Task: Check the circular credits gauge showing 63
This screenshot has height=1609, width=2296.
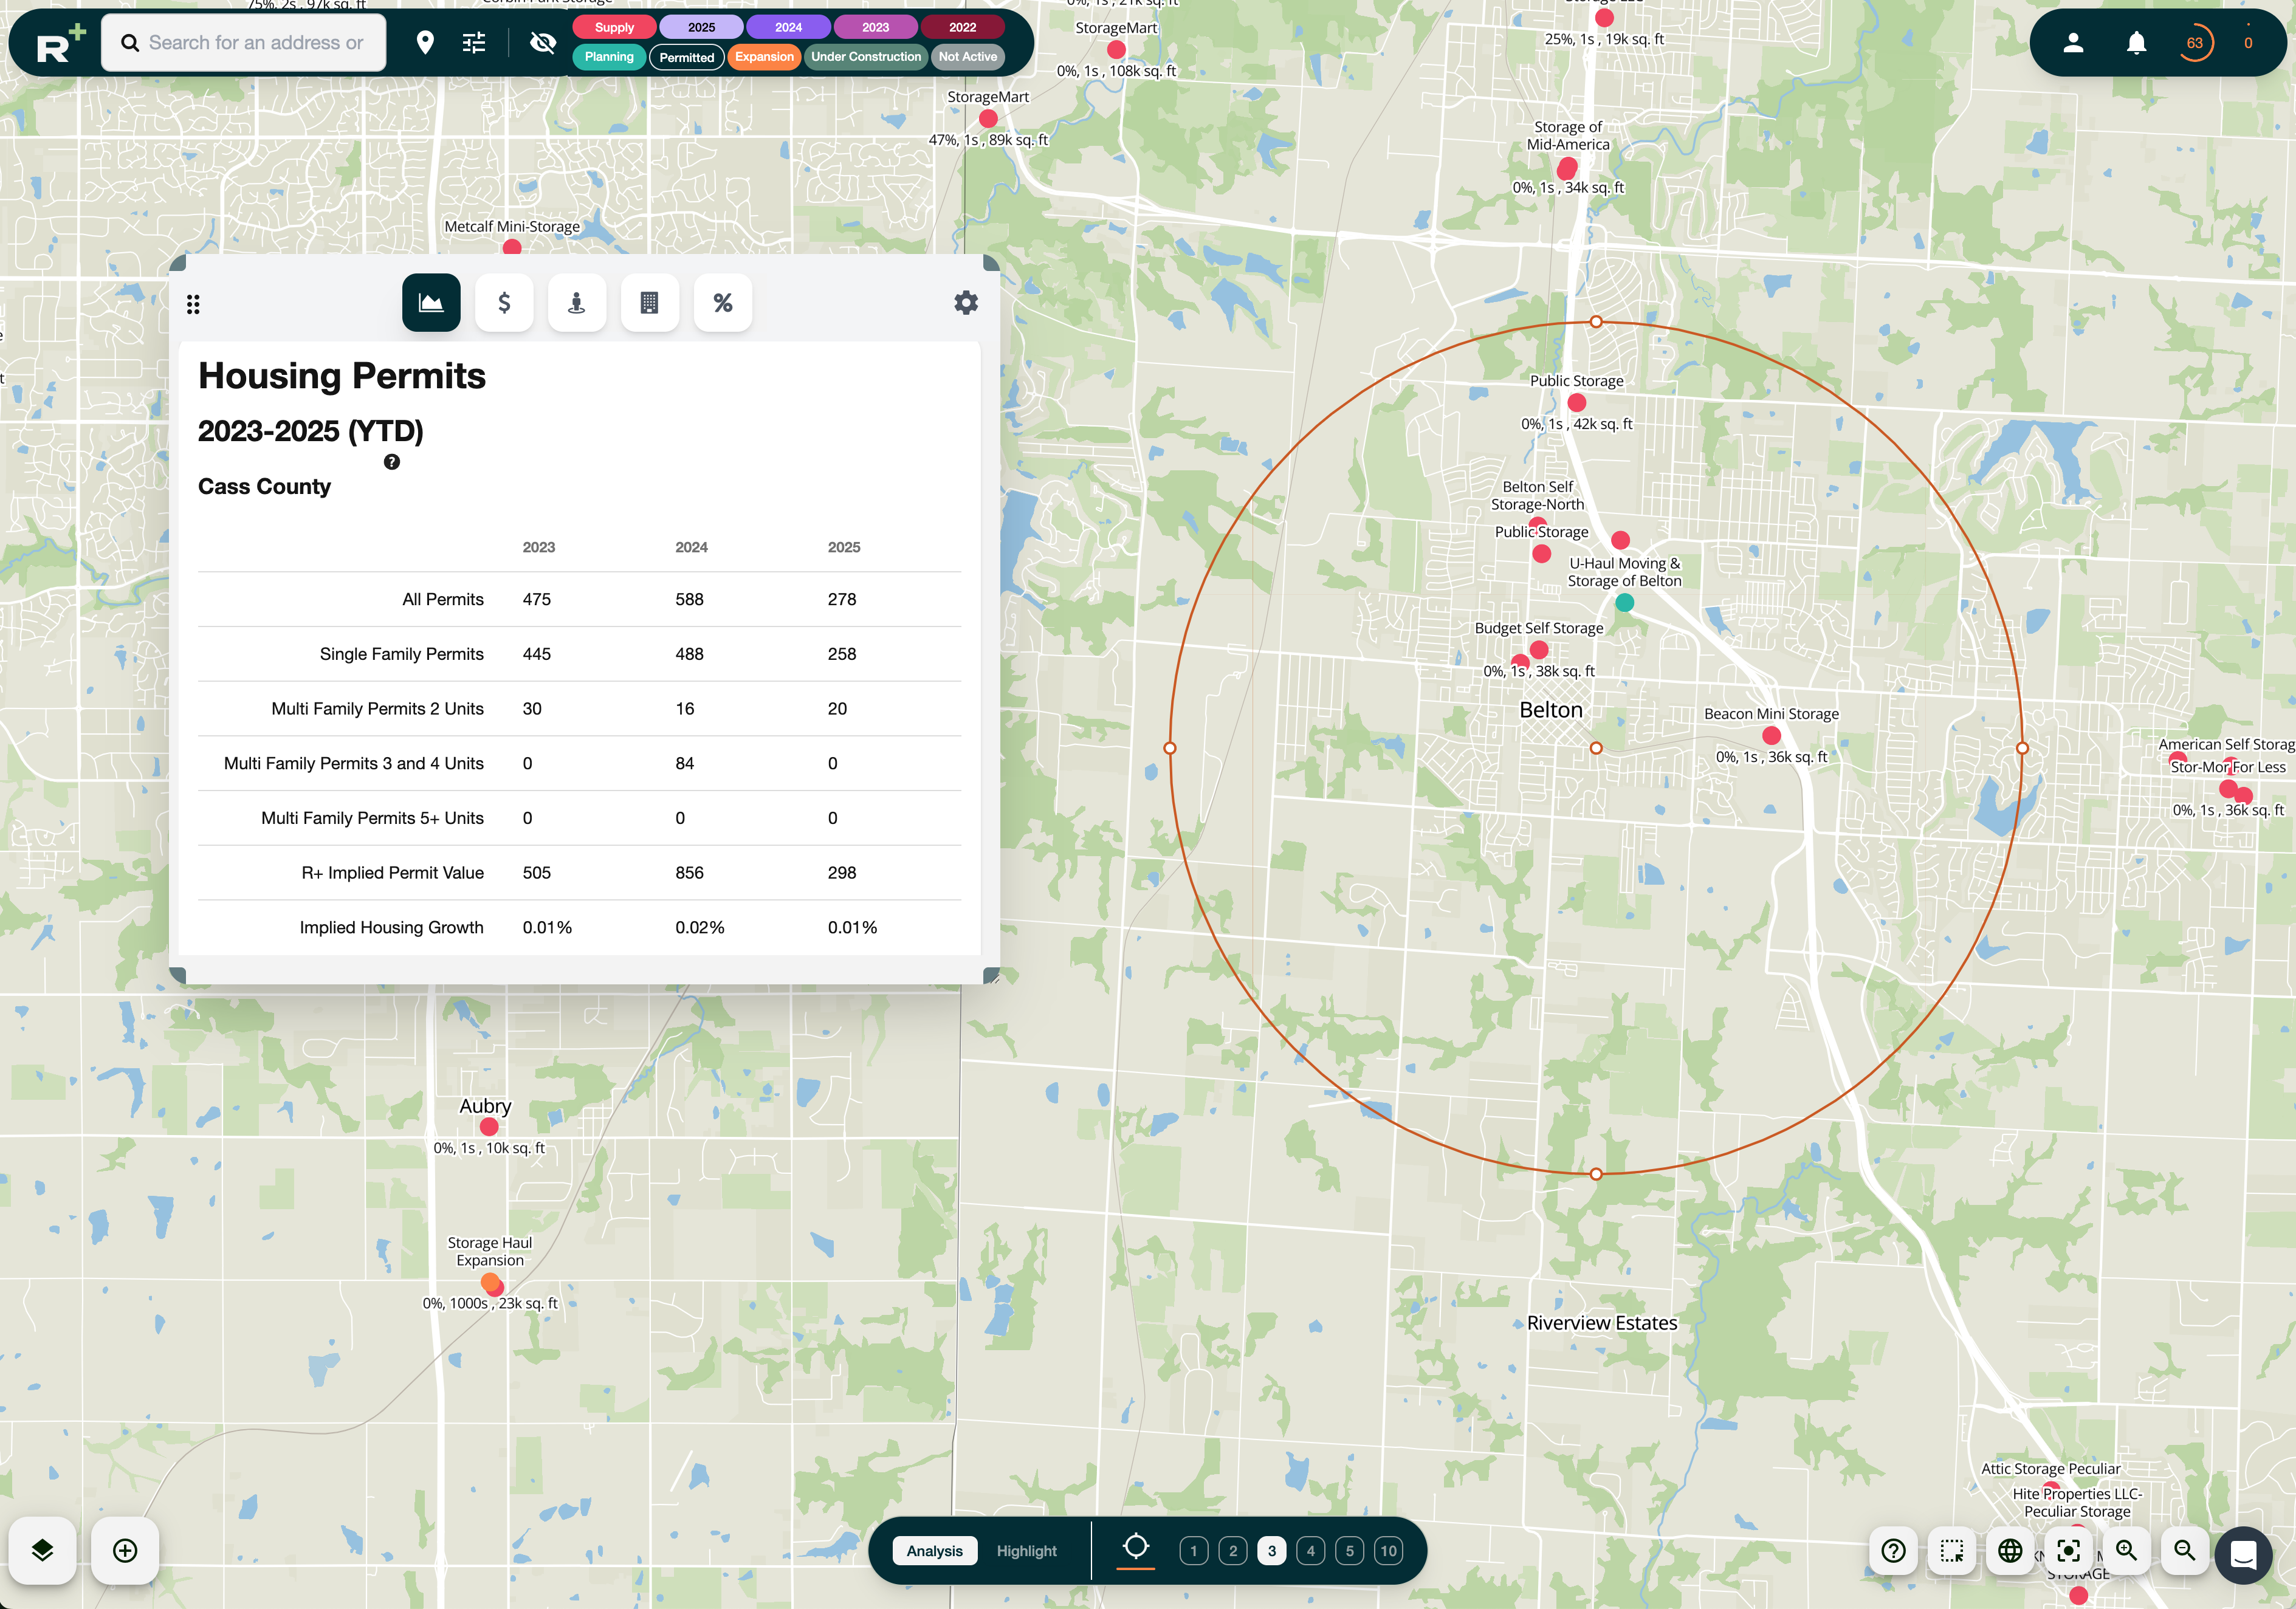Action: tap(2196, 42)
